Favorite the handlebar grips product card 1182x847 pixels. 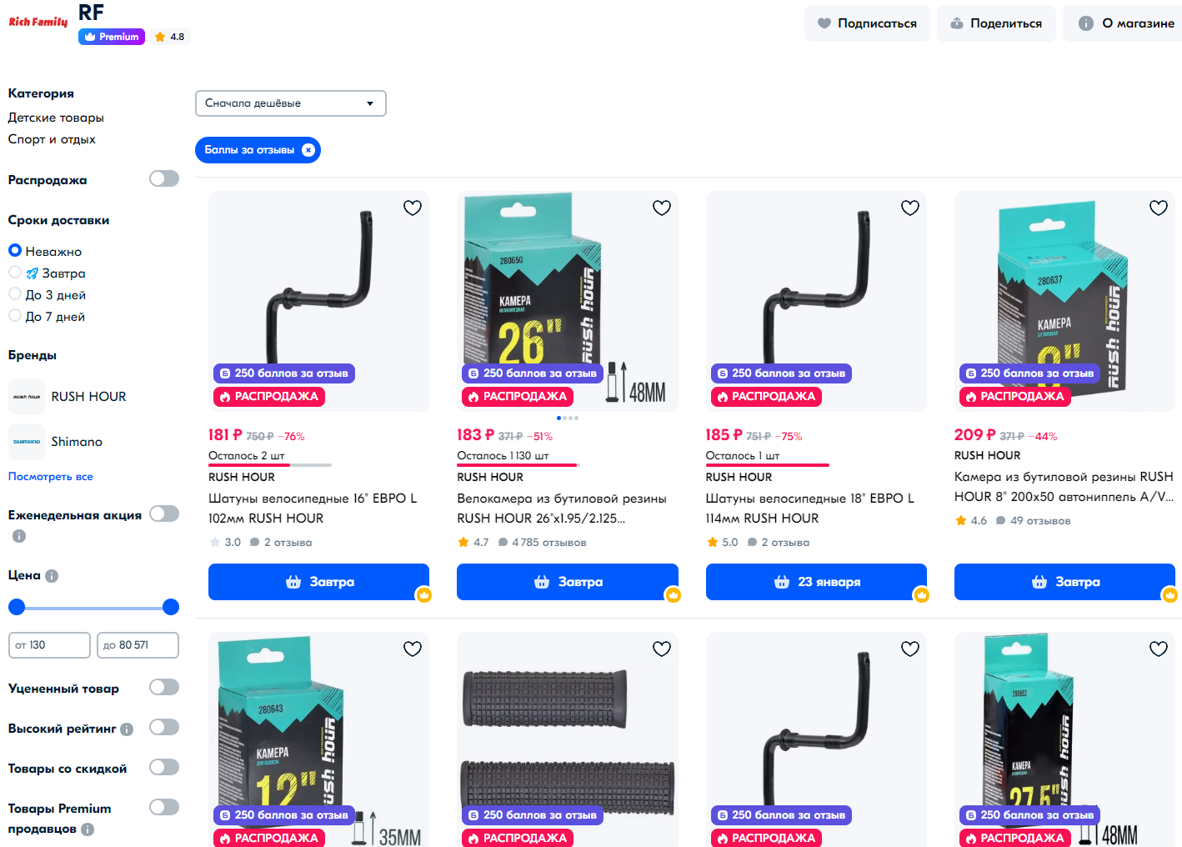click(662, 649)
